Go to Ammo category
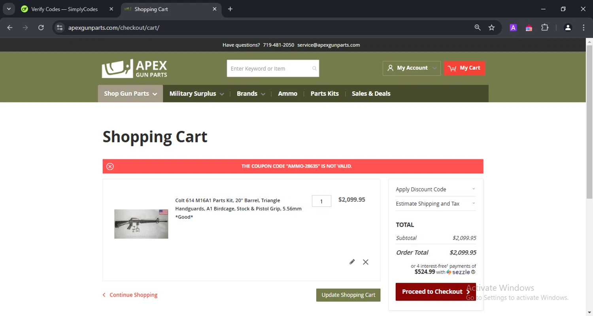 tap(288, 94)
